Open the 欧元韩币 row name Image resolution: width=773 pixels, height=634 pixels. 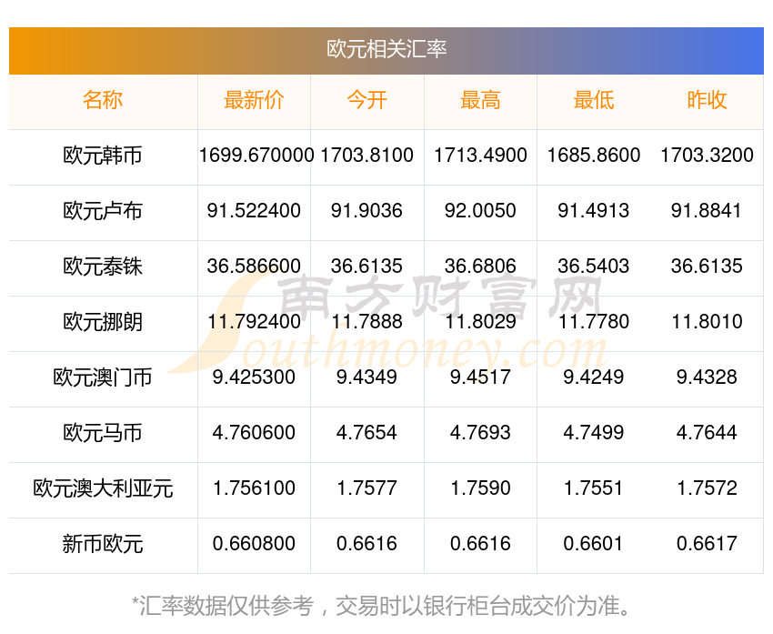pyautogui.click(x=103, y=156)
